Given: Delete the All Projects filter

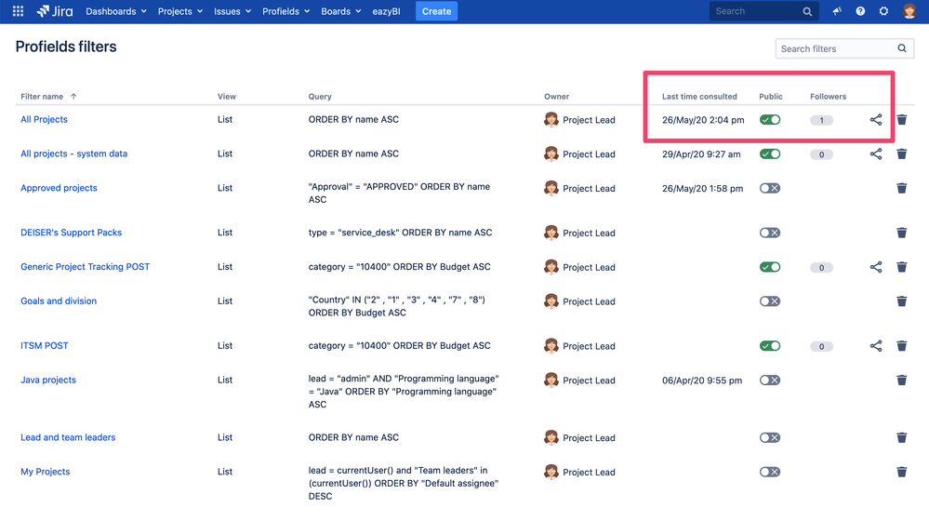Looking at the screenshot, I should tap(902, 120).
